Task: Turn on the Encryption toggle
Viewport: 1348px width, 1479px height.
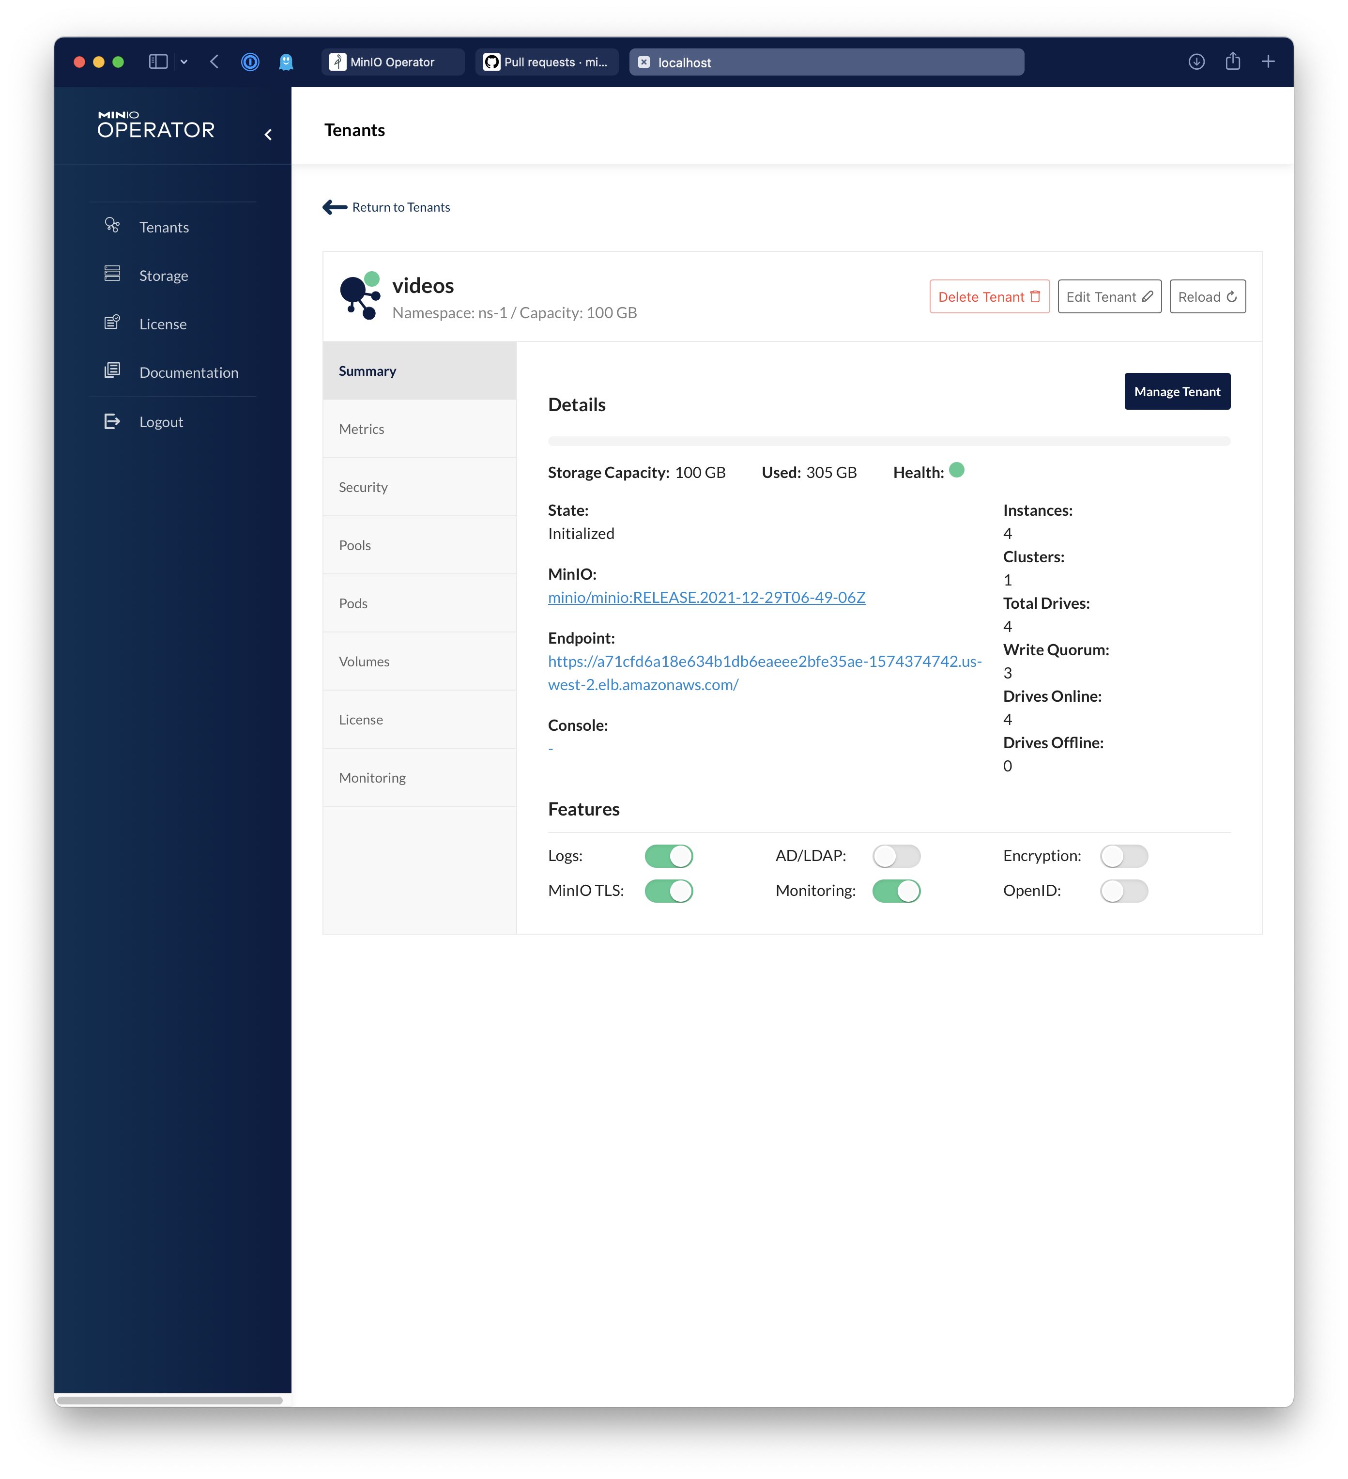Action: 1124,856
